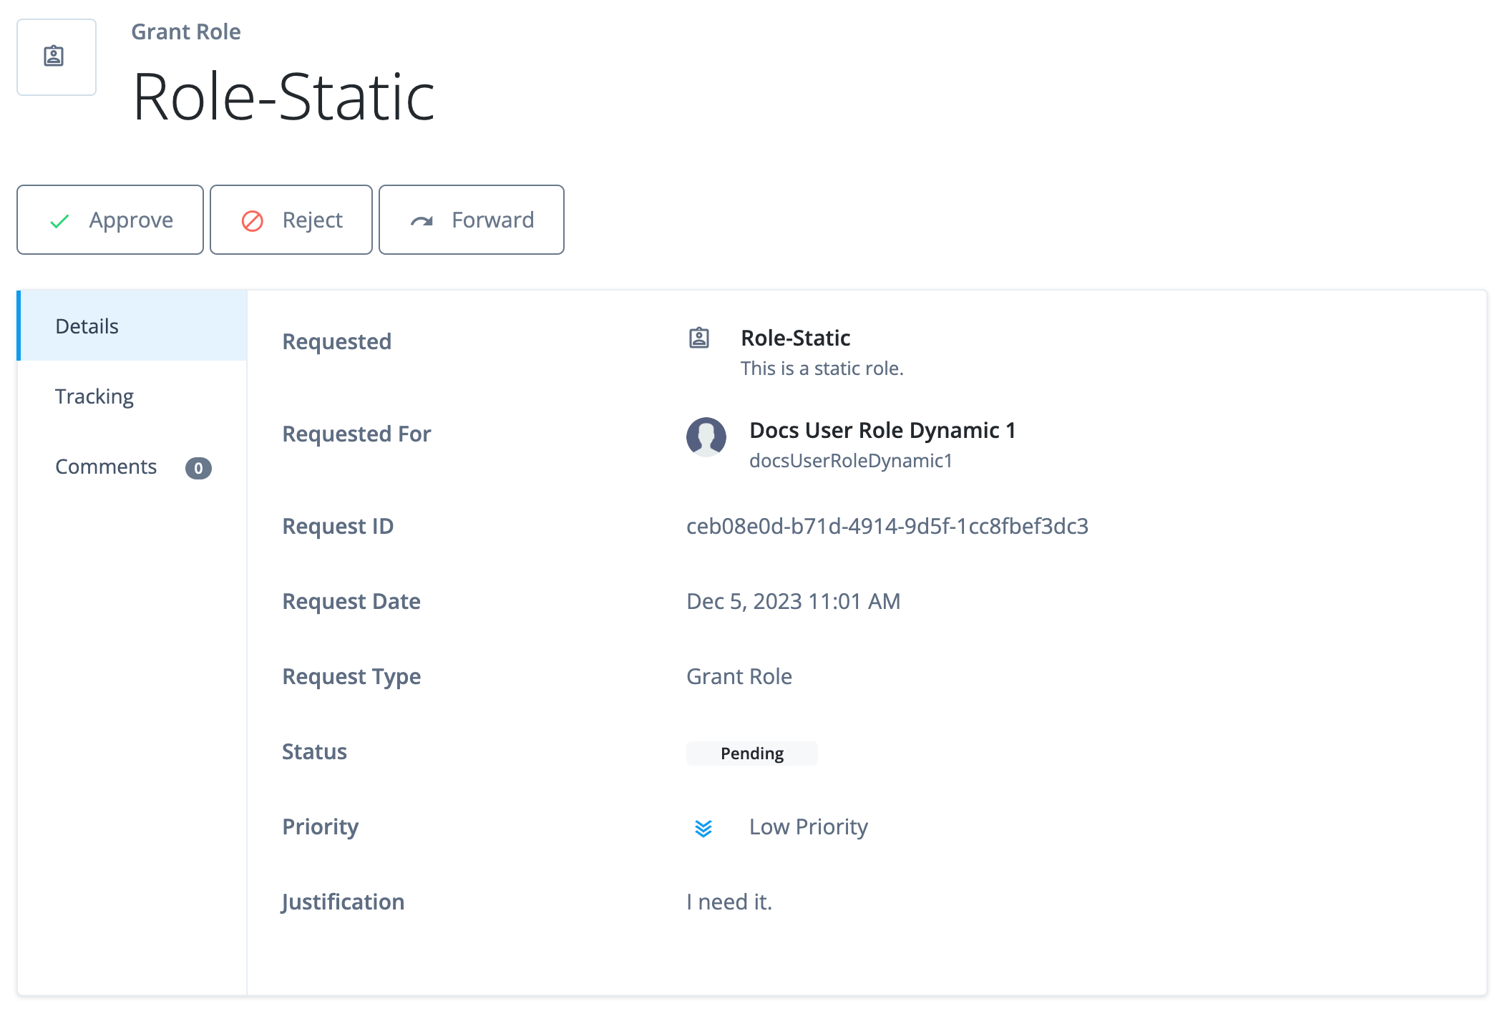1510x1019 pixels.
Task: Click the curved arrow icon on Forward
Action: [x=422, y=220]
